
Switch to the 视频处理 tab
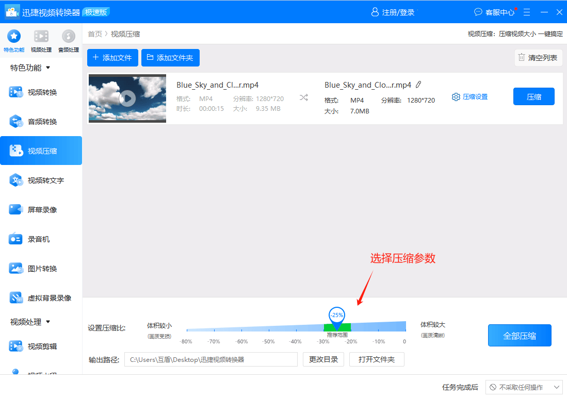coord(41,41)
